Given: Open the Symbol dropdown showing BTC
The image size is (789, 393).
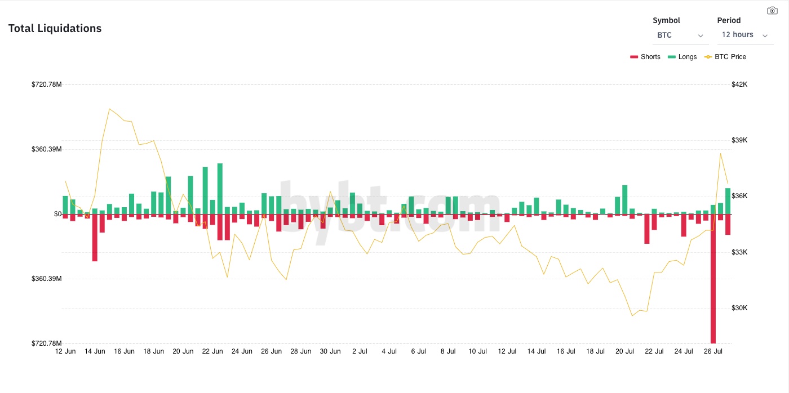Looking at the screenshot, I should [680, 34].
